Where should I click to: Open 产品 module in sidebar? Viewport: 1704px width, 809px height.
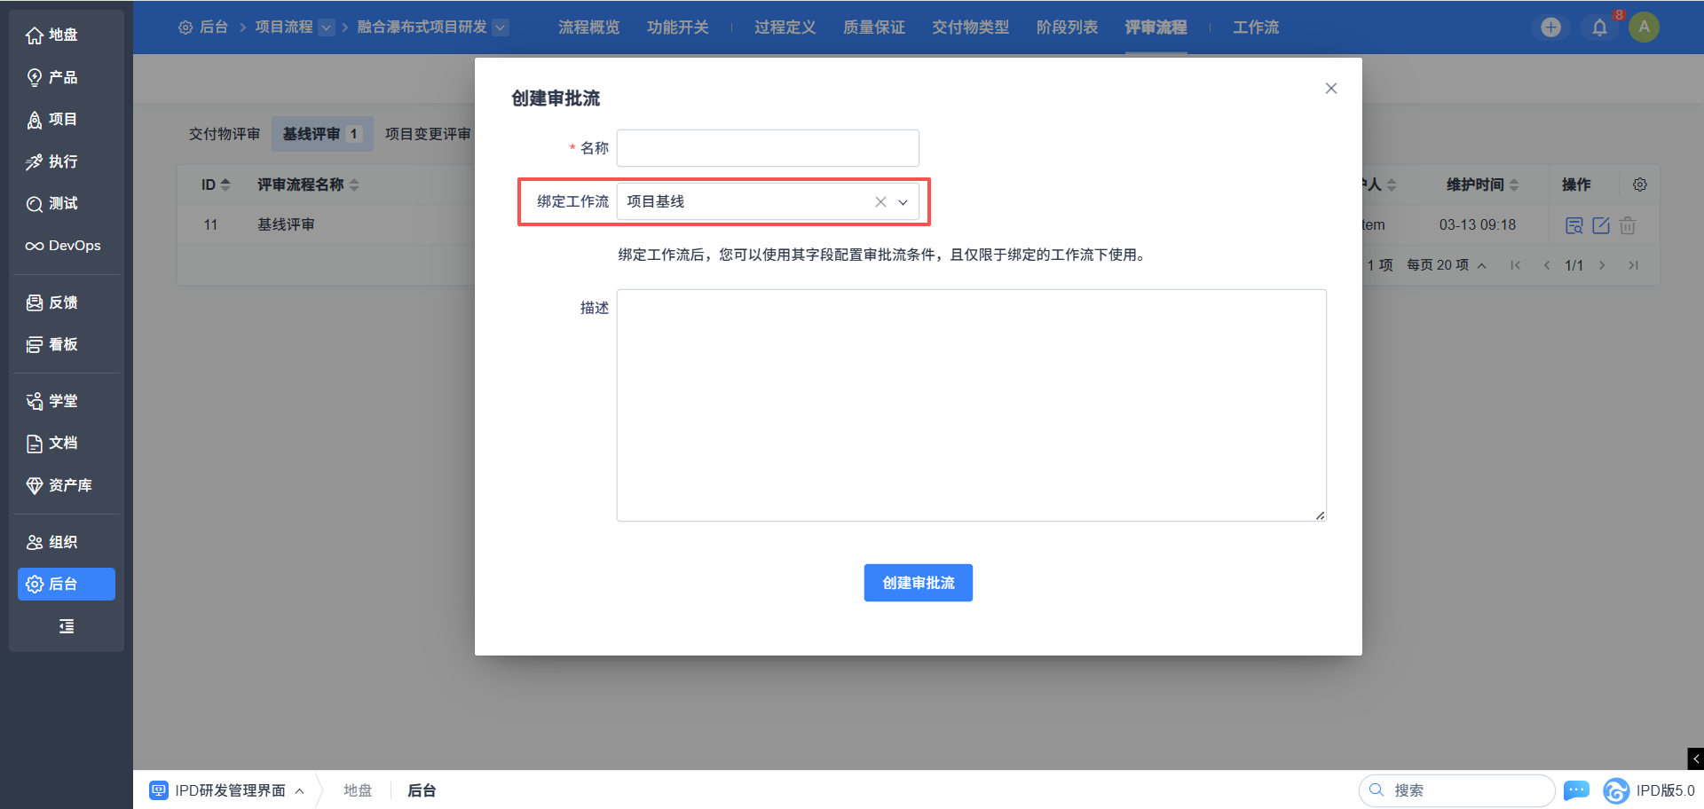tap(67, 77)
